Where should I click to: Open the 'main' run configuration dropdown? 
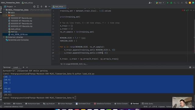160,3
